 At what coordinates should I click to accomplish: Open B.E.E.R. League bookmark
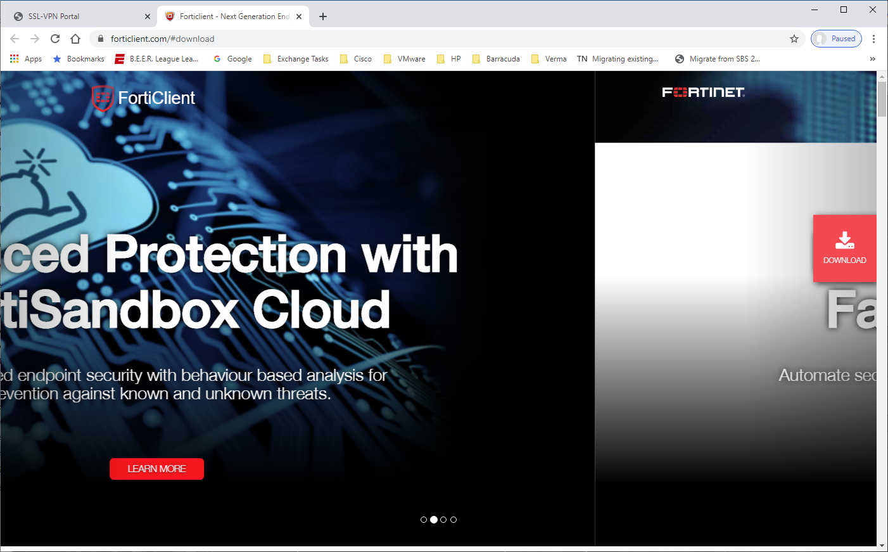tap(156, 59)
